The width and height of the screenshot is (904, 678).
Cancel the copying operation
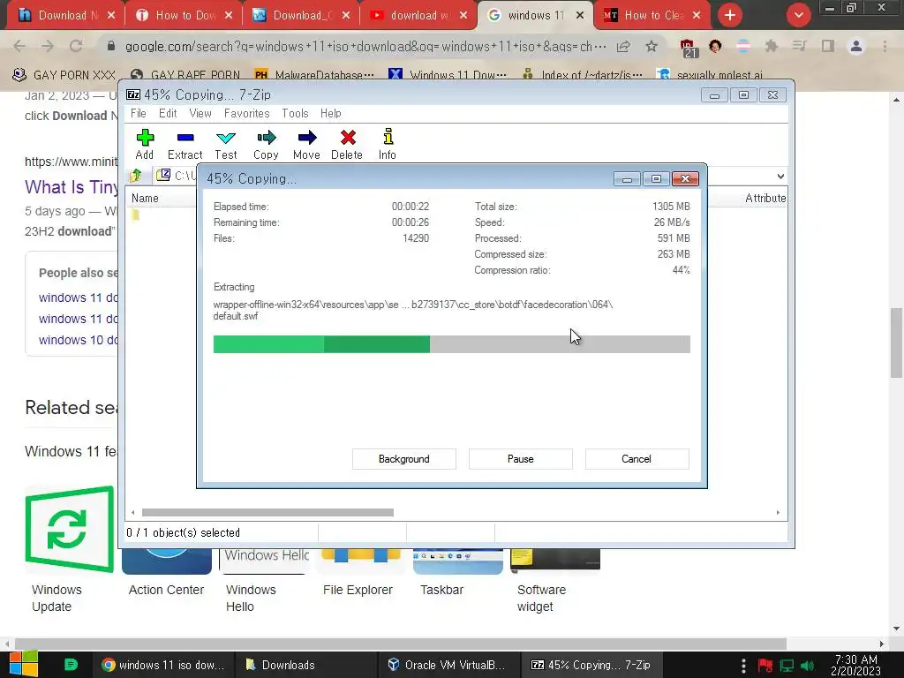[x=637, y=459]
